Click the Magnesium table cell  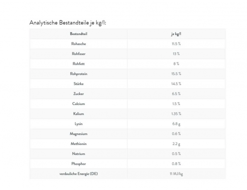79,134
